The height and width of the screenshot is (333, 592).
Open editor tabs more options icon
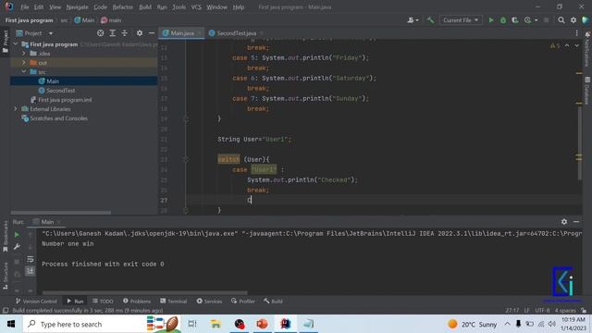[x=576, y=33]
